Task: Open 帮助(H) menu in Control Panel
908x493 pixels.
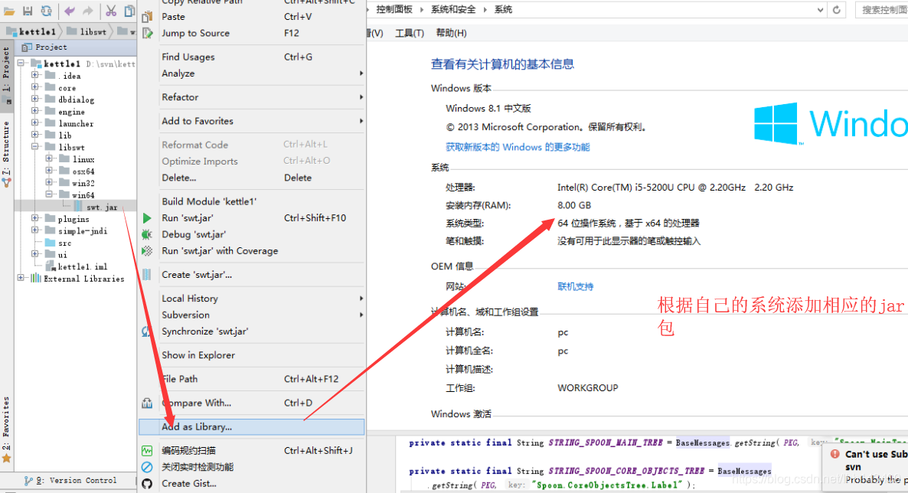Action: point(451,33)
